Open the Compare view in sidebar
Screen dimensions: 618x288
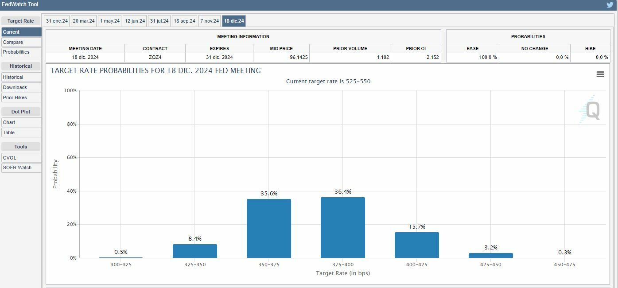[x=21, y=42]
